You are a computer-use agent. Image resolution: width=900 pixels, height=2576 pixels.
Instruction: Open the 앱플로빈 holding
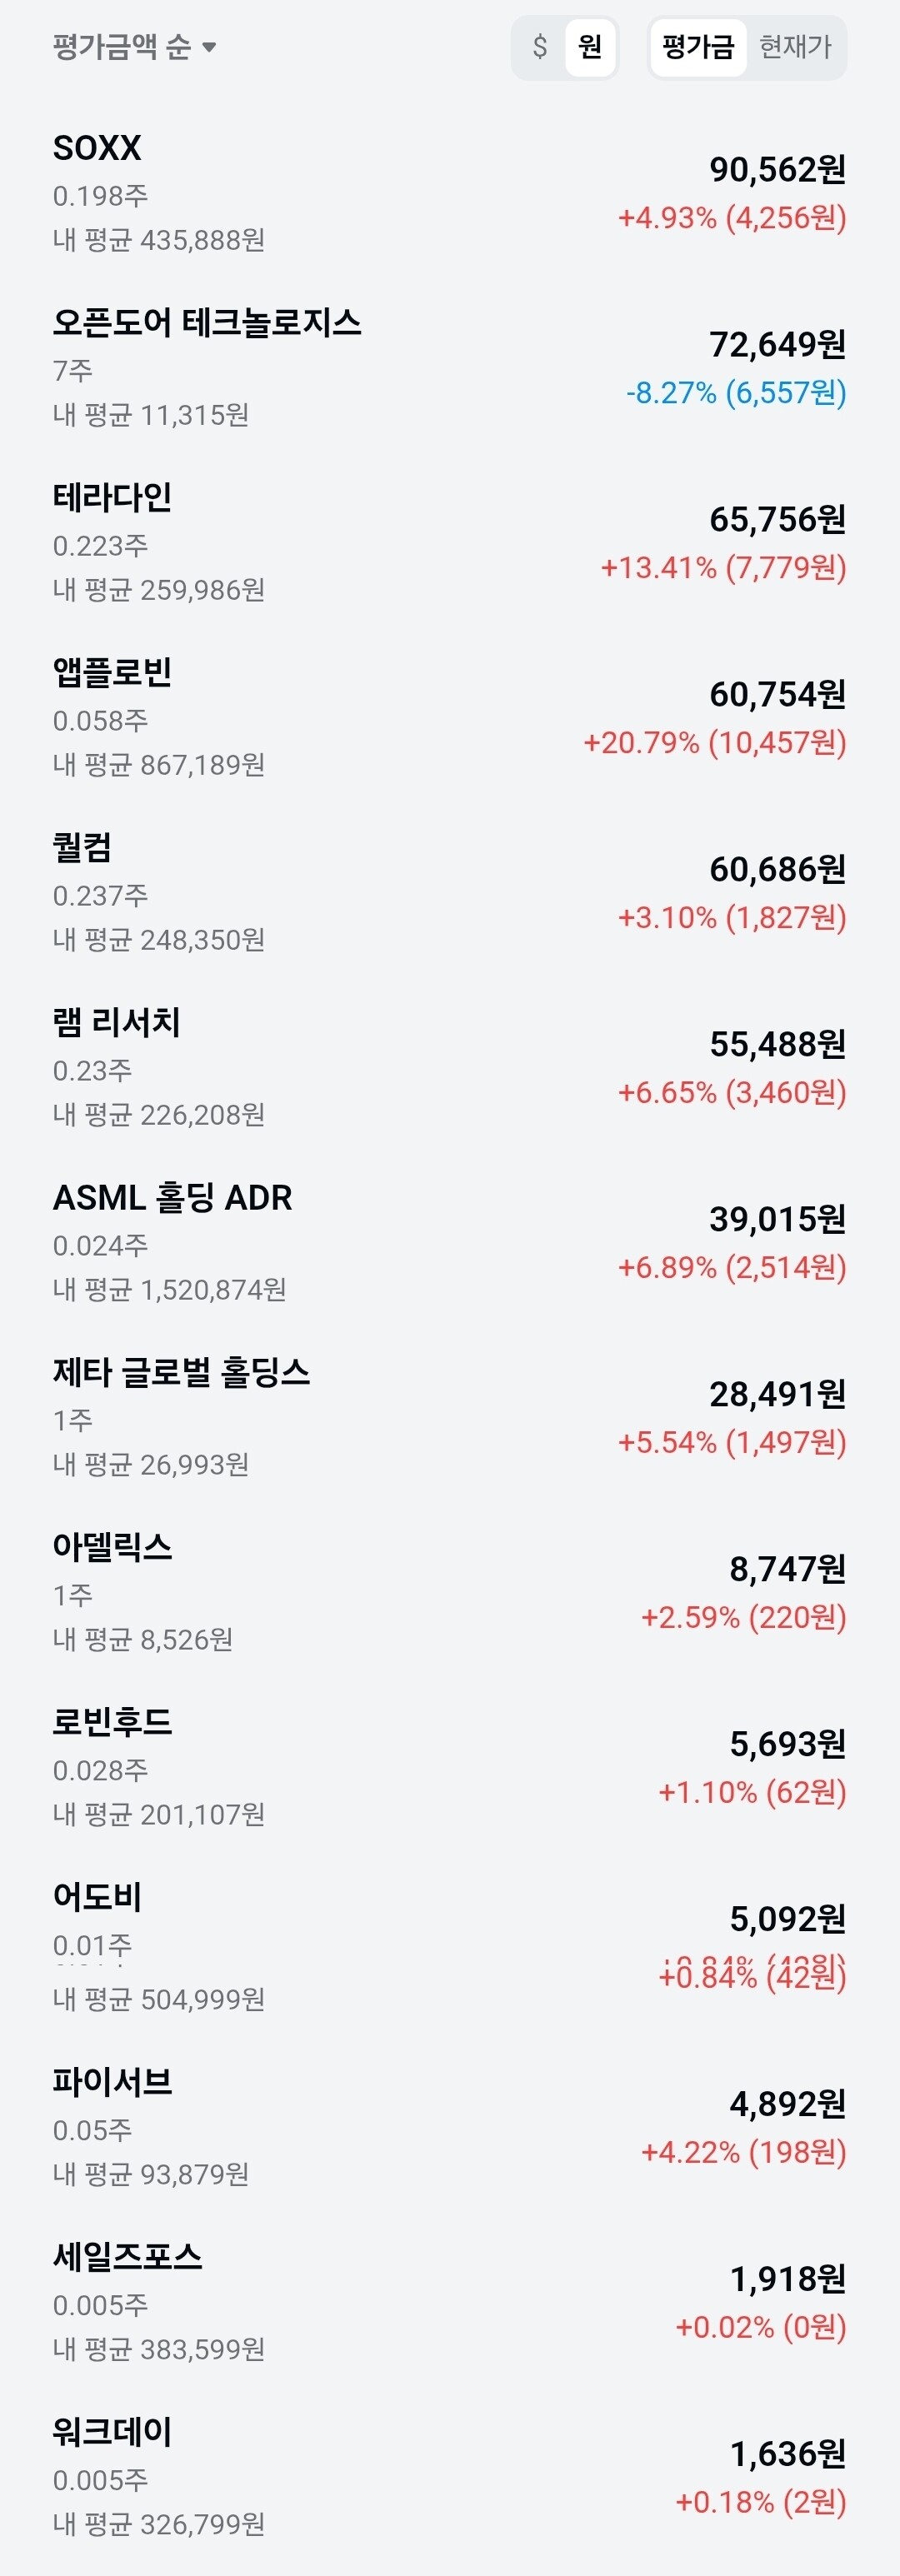pos(450,718)
